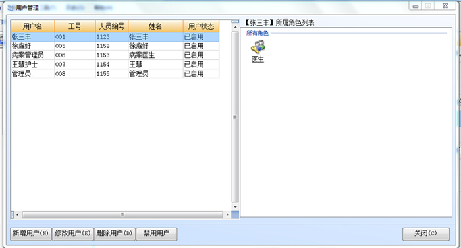The width and height of the screenshot is (461, 248).
Task: Select the 病案管理员 user row
Action: [115, 55]
